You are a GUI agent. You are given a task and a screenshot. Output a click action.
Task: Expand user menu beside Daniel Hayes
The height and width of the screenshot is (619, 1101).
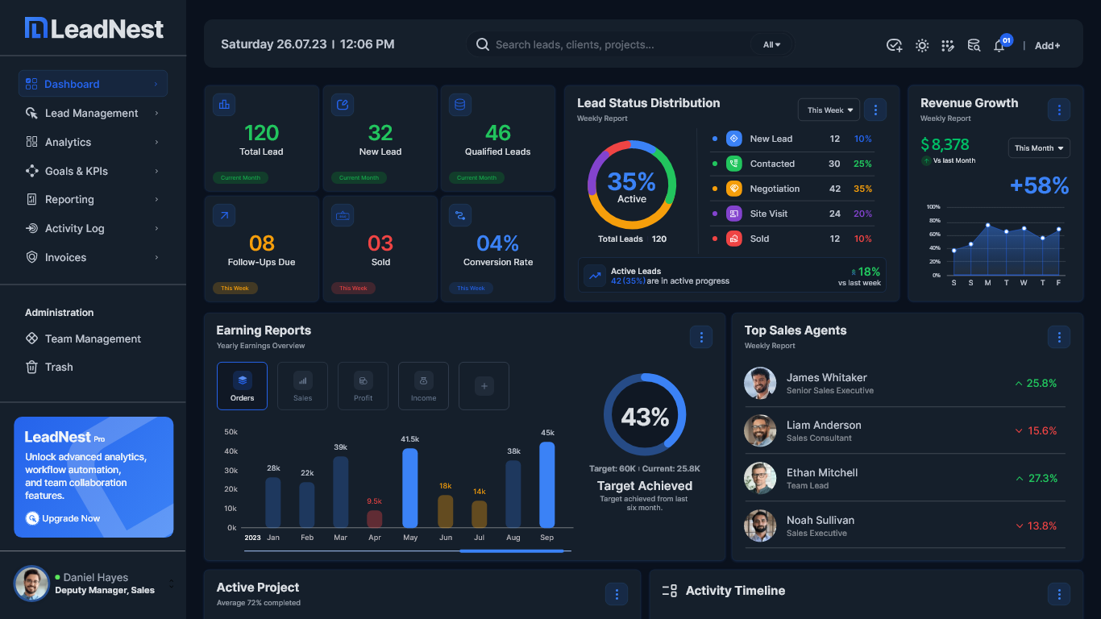click(171, 584)
